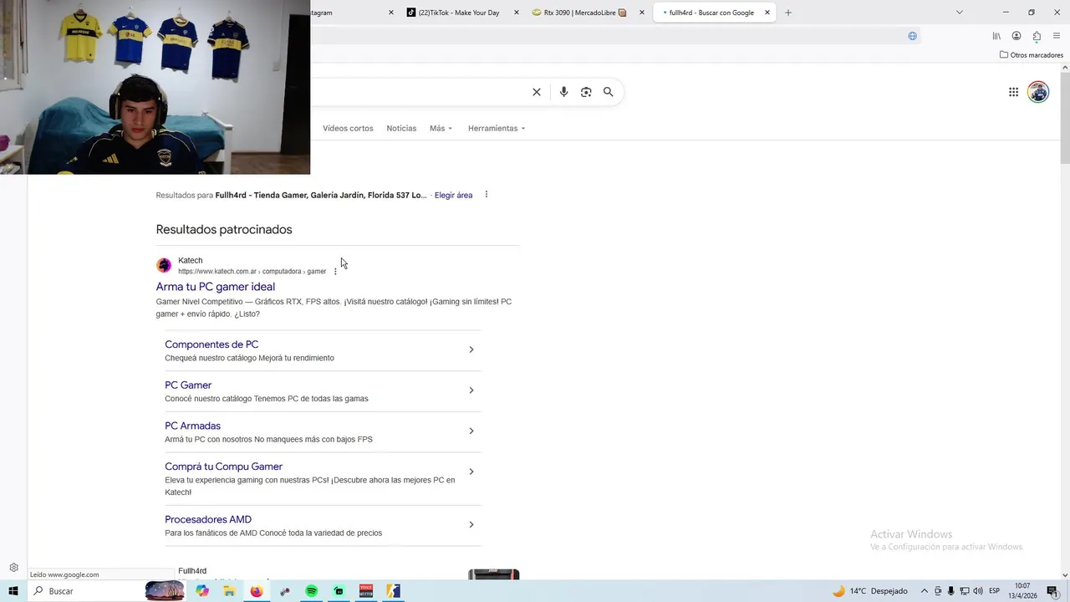Open the network tray icon
Viewport: 1070px width, 602px height.
[x=964, y=591]
